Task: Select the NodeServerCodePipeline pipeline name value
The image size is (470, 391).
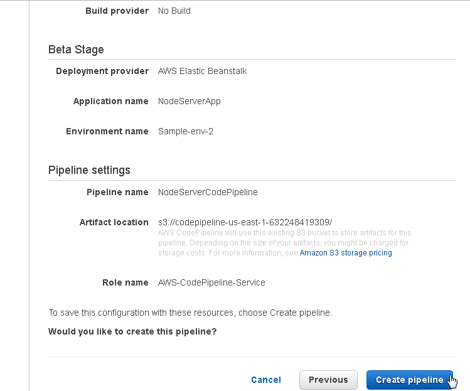Action: point(208,192)
